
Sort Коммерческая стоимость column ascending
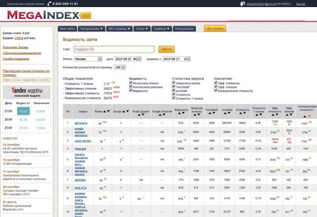click(x=305, y=116)
